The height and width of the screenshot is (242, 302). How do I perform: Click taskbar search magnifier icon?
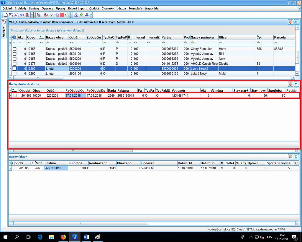click(x=17, y=237)
